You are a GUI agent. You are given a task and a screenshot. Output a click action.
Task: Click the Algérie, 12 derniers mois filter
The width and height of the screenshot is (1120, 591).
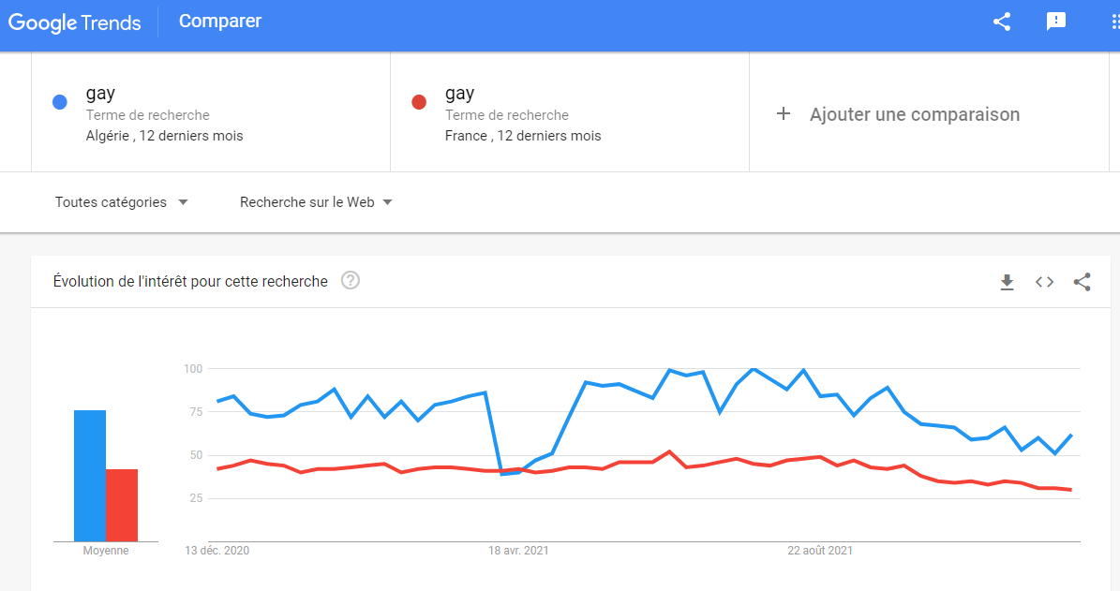(x=164, y=136)
